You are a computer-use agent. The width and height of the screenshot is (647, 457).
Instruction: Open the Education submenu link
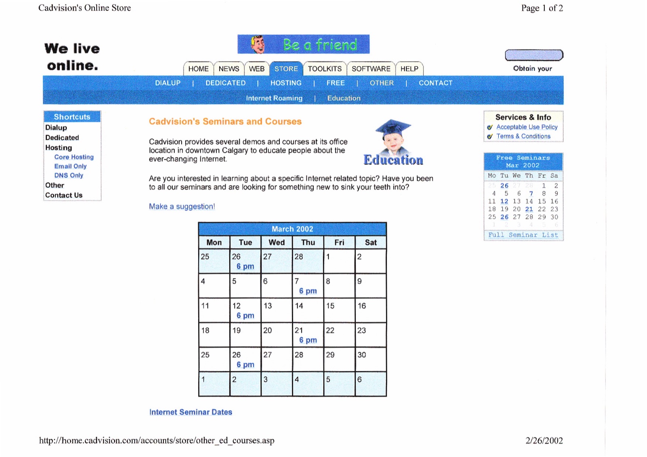[x=344, y=98]
